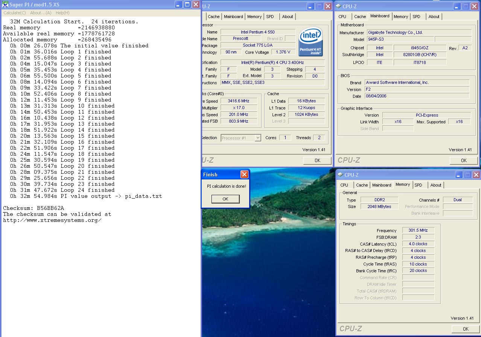Click the Channels # Dual field
The height and width of the screenshot is (337, 481).
[x=458, y=200]
